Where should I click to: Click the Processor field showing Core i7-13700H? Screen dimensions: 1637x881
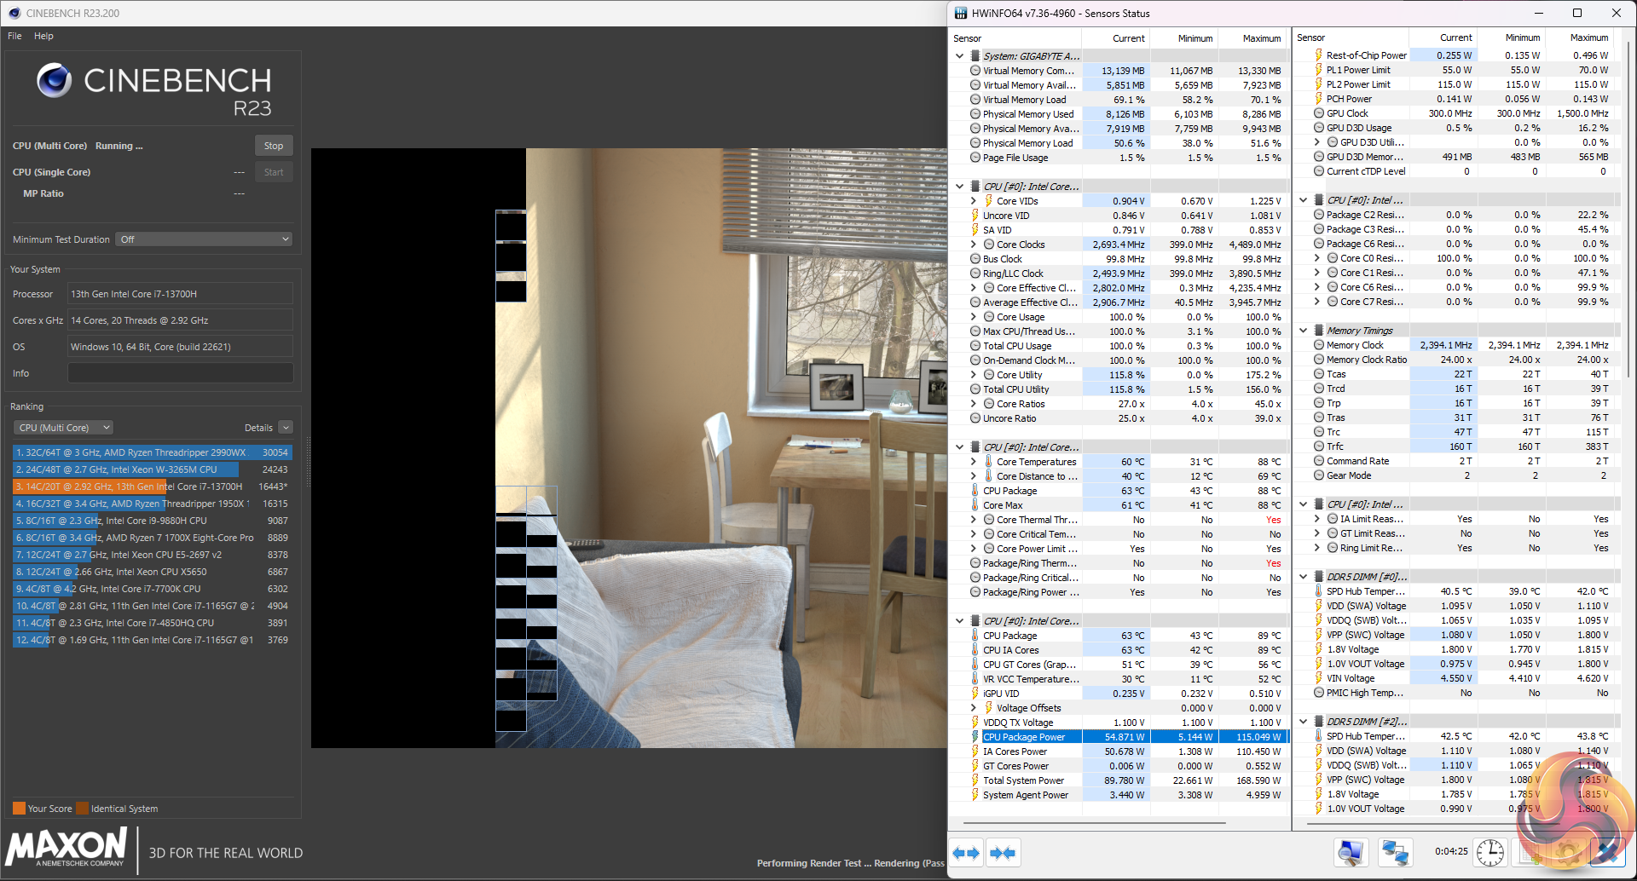(x=180, y=294)
